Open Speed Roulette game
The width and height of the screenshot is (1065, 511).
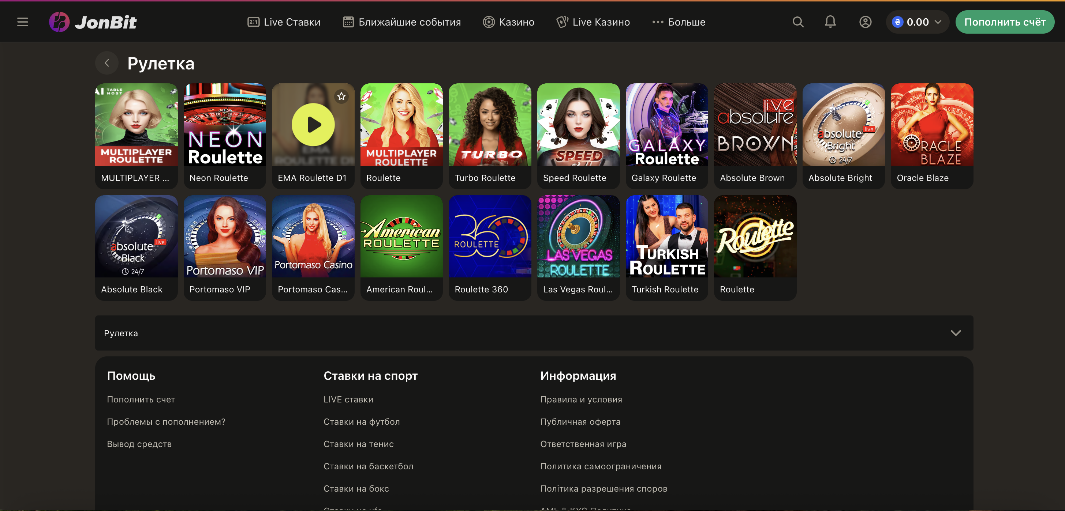tap(578, 136)
